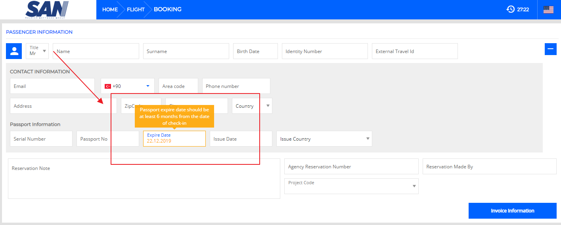
Task: Click the SAN Tourism Software logo
Action: (47, 10)
